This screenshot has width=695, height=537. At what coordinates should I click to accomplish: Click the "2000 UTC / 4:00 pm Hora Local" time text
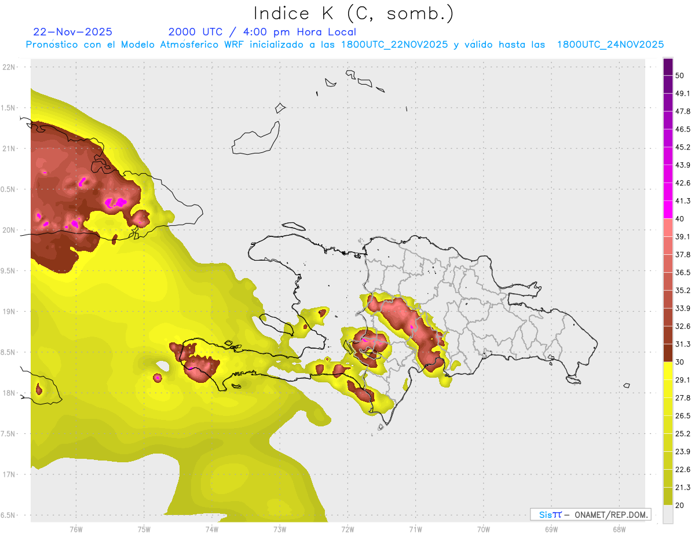[262, 32]
